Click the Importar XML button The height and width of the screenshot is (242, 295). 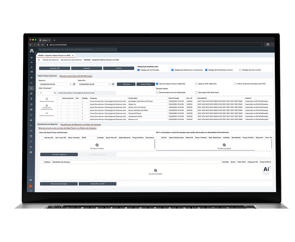[x=55, y=68]
